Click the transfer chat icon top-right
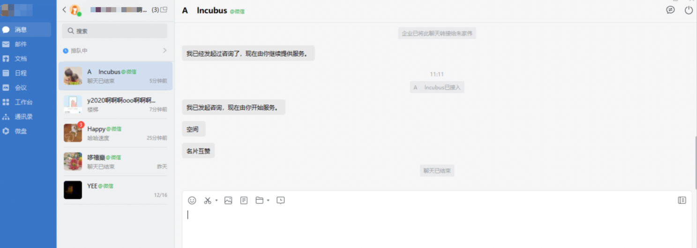This screenshot has width=697, height=248. point(670,10)
